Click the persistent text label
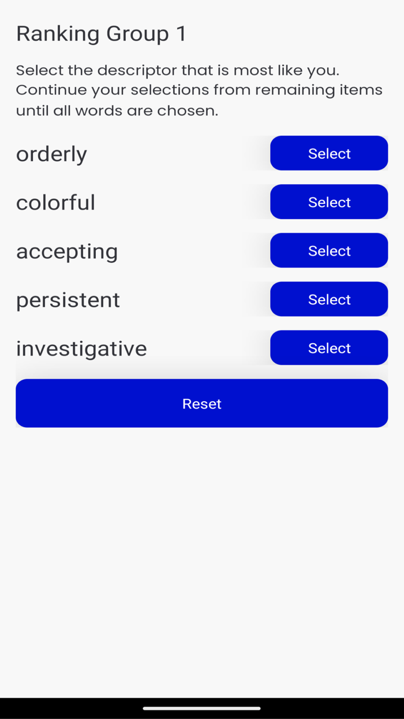 click(68, 299)
